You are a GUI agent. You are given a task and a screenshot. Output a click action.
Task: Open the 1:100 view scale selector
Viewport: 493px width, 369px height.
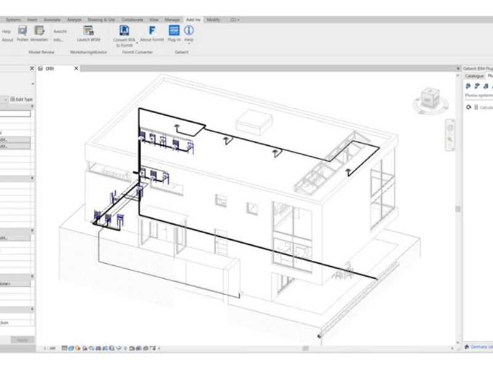[x=49, y=348]
